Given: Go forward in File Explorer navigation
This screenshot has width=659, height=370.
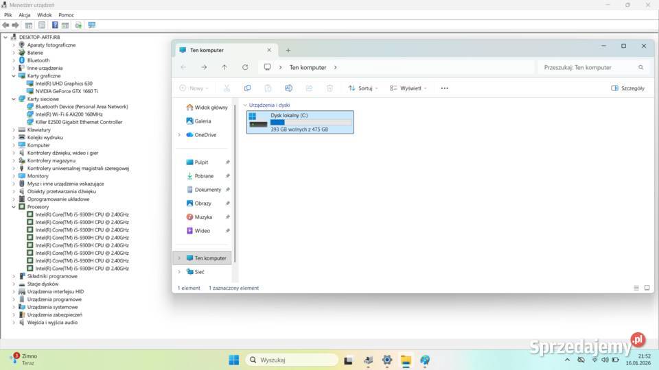Looking at the screenshot, I should tap(204, 67).
